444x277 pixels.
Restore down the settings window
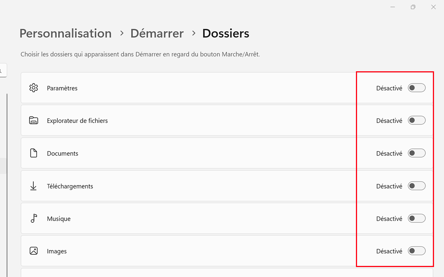(x=413, y=7)
